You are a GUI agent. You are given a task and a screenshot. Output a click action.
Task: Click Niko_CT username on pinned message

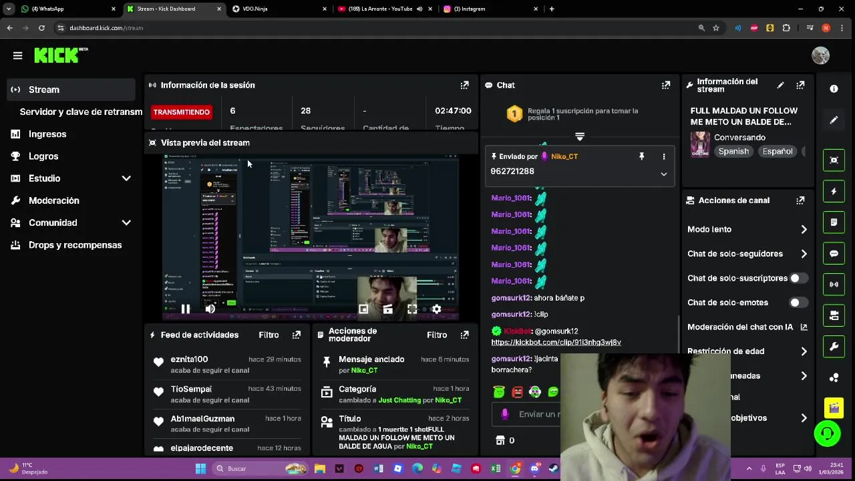[564, 156]
